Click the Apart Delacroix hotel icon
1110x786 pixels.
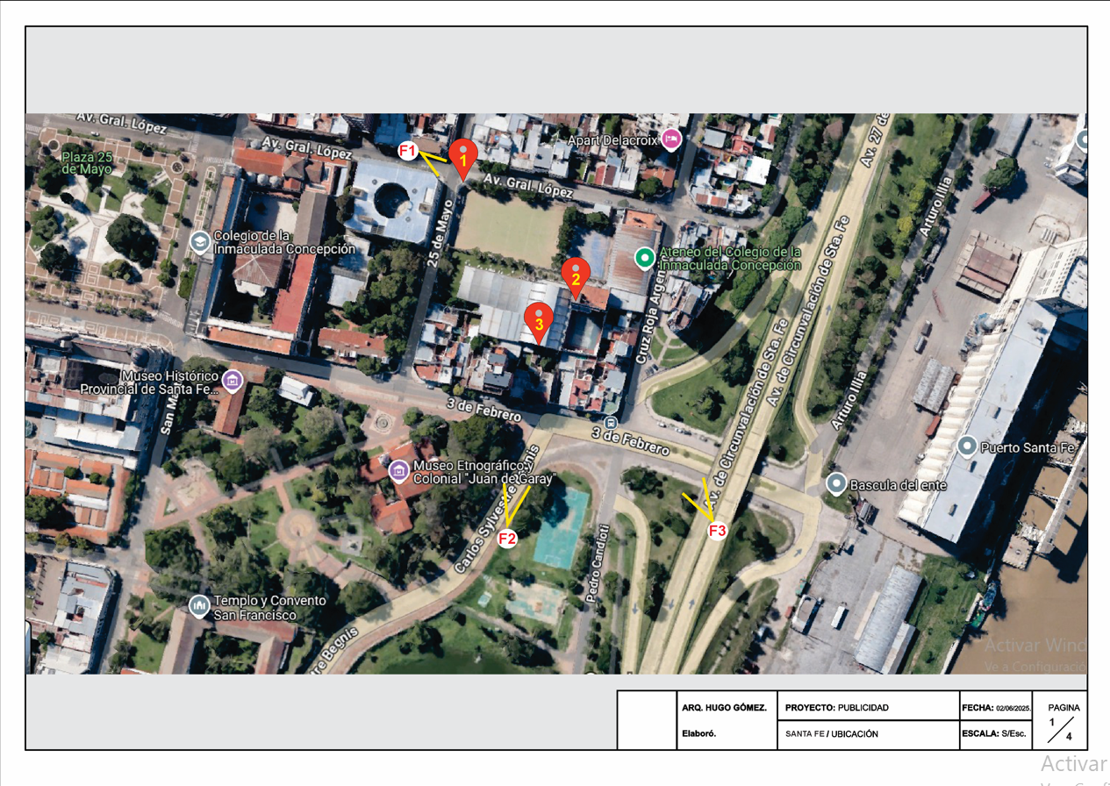point(672,139)
